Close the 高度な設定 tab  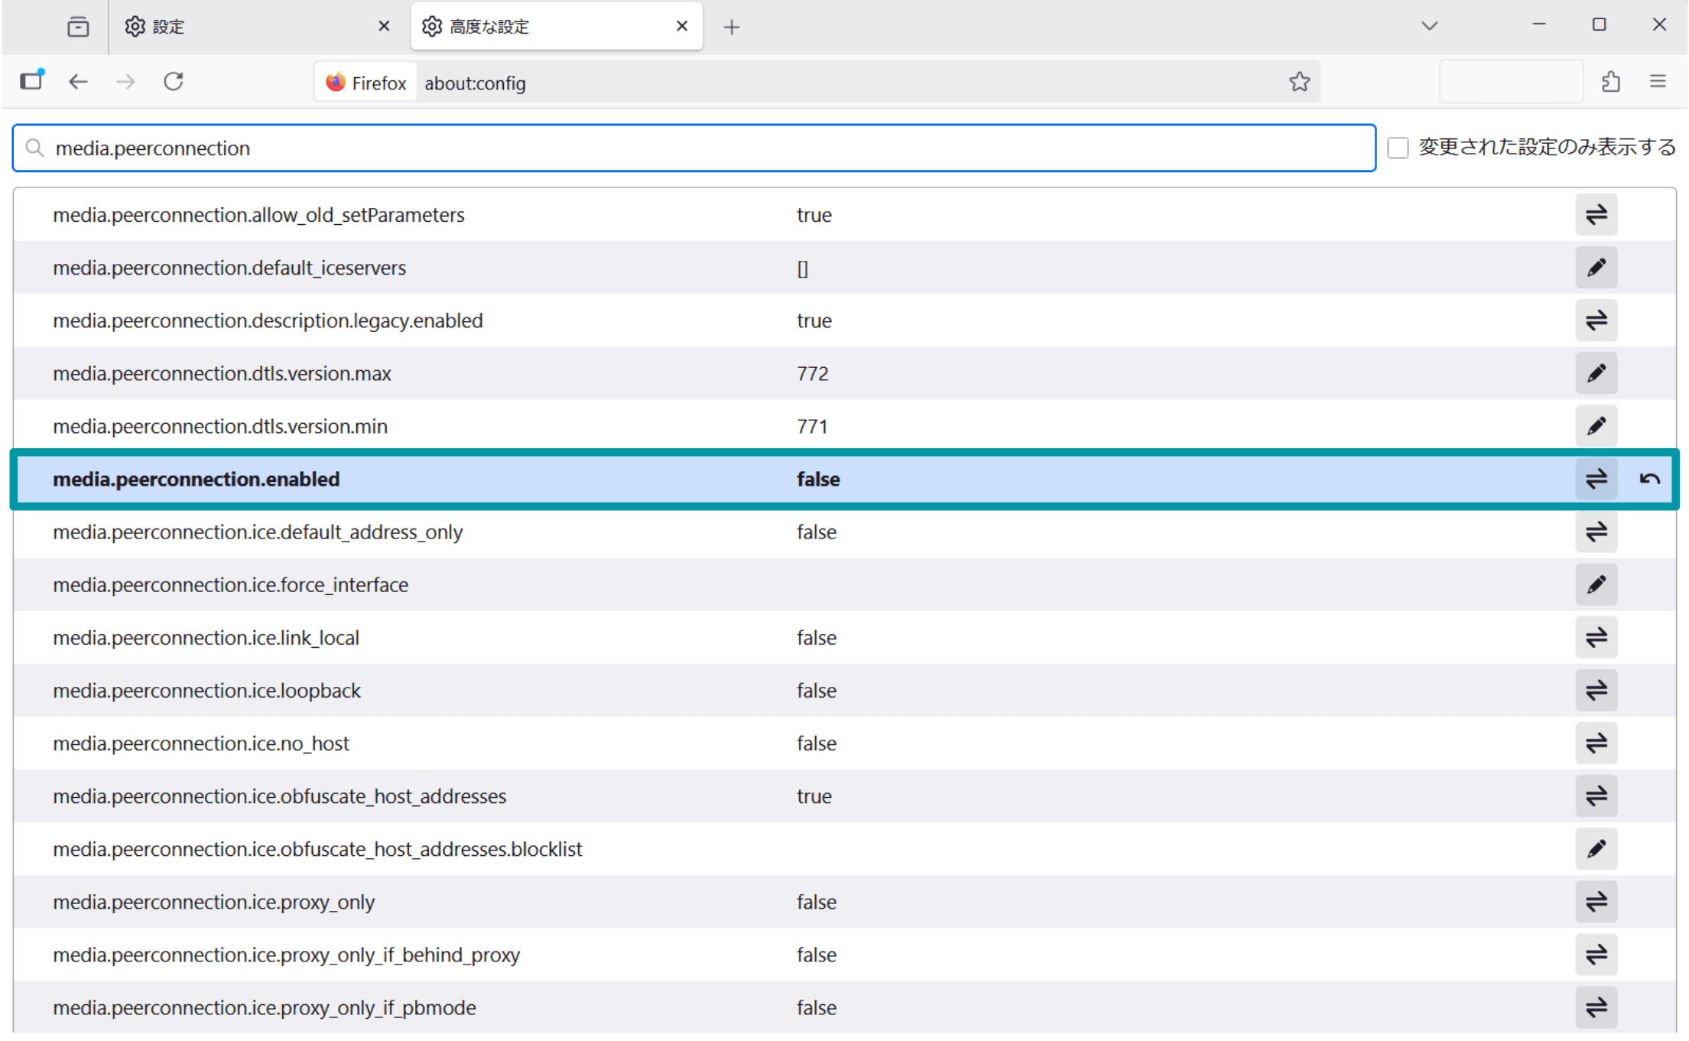pos(682,27)
